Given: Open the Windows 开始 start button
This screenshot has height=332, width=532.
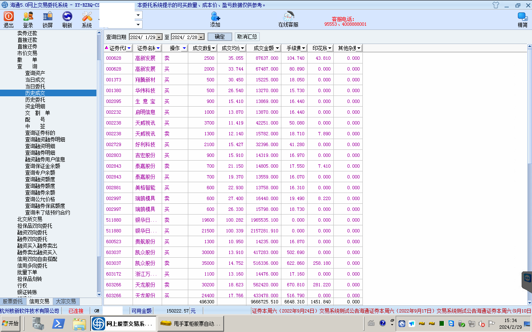Looking at the screenshot, I should tap(10, 323).
